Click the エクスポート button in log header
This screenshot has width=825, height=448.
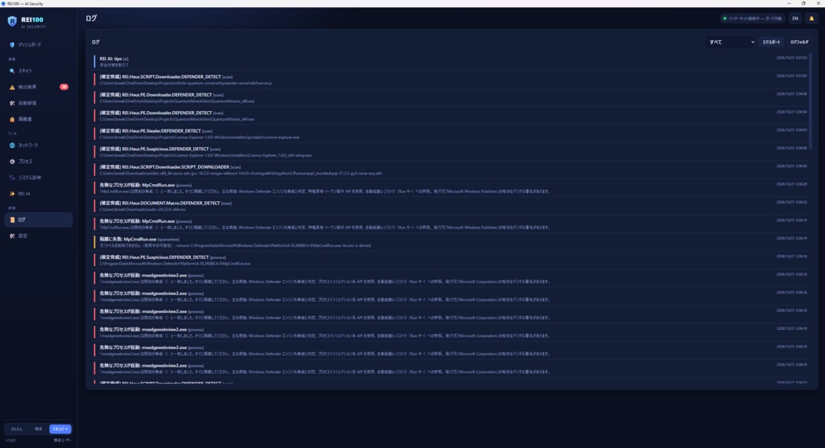(771, 42)
